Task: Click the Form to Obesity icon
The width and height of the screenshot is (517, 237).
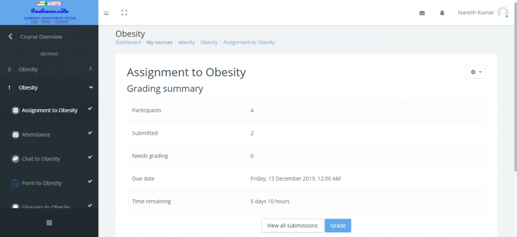Action: point(16,183)
